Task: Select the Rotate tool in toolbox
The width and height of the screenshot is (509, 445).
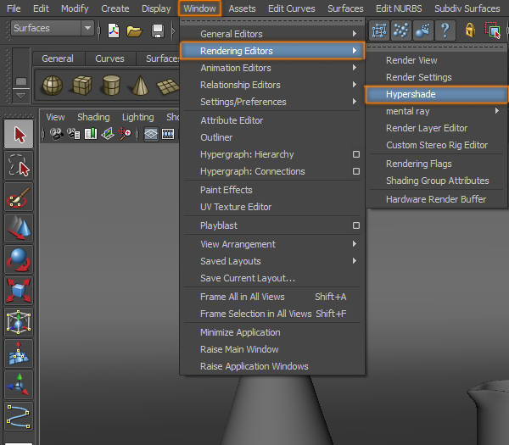Action: tap(19, 260)
